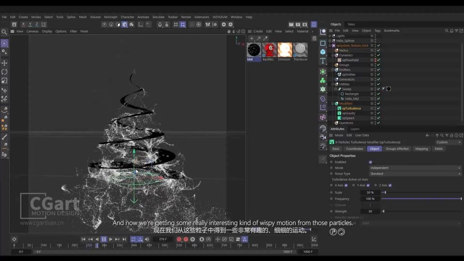Screen dimensions: 464x261
Task: Select the Rotate tool in the left toolbar
Action: coord(5,72)
